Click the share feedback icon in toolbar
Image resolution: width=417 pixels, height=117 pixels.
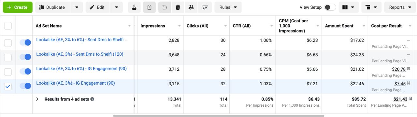[205, 7]
